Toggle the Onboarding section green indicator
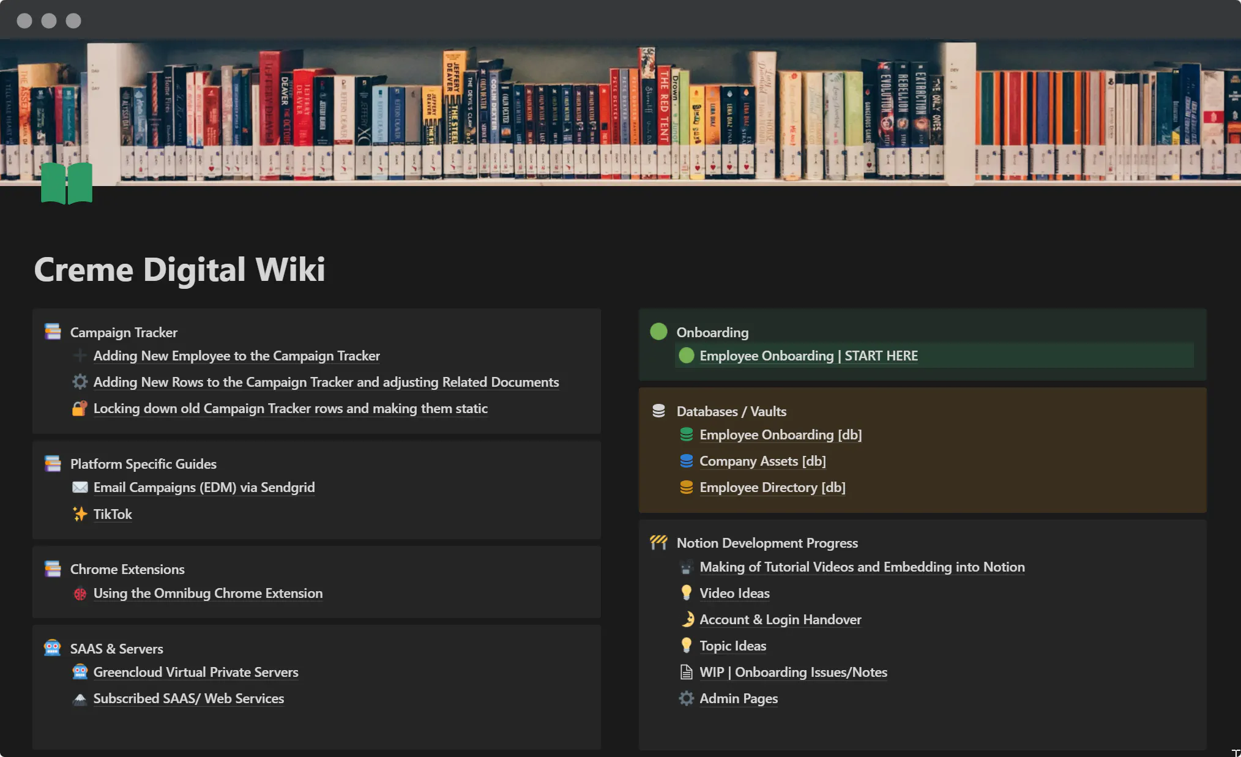Image resolution: width=1241 pixels, height=757 pixels. coord(660,332)
